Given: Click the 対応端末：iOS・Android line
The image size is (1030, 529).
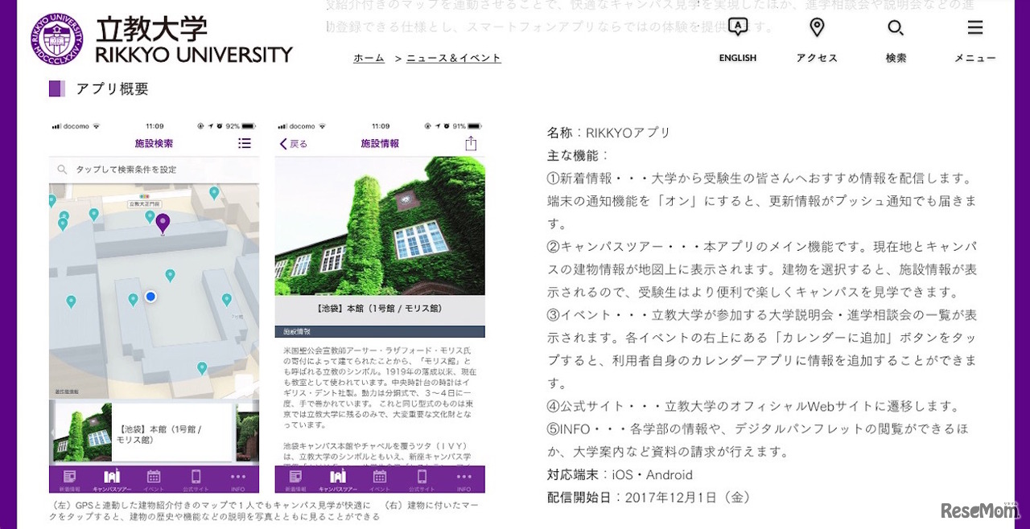Looking at the screenshot, I should click(620, 474).
